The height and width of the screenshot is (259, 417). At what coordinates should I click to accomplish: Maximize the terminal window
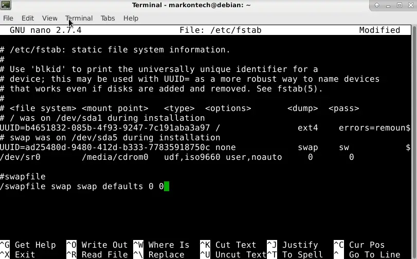399,5
